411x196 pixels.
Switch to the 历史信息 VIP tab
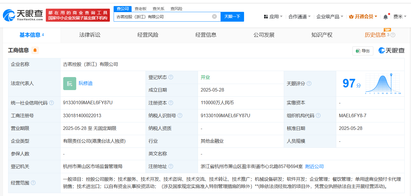point(375,35)
